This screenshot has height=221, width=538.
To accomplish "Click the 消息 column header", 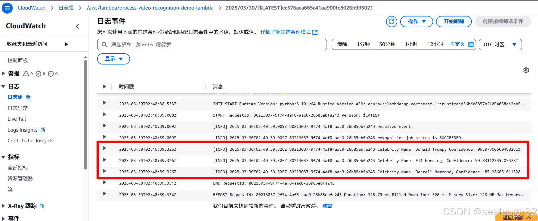I will click(x=218, y=87).
